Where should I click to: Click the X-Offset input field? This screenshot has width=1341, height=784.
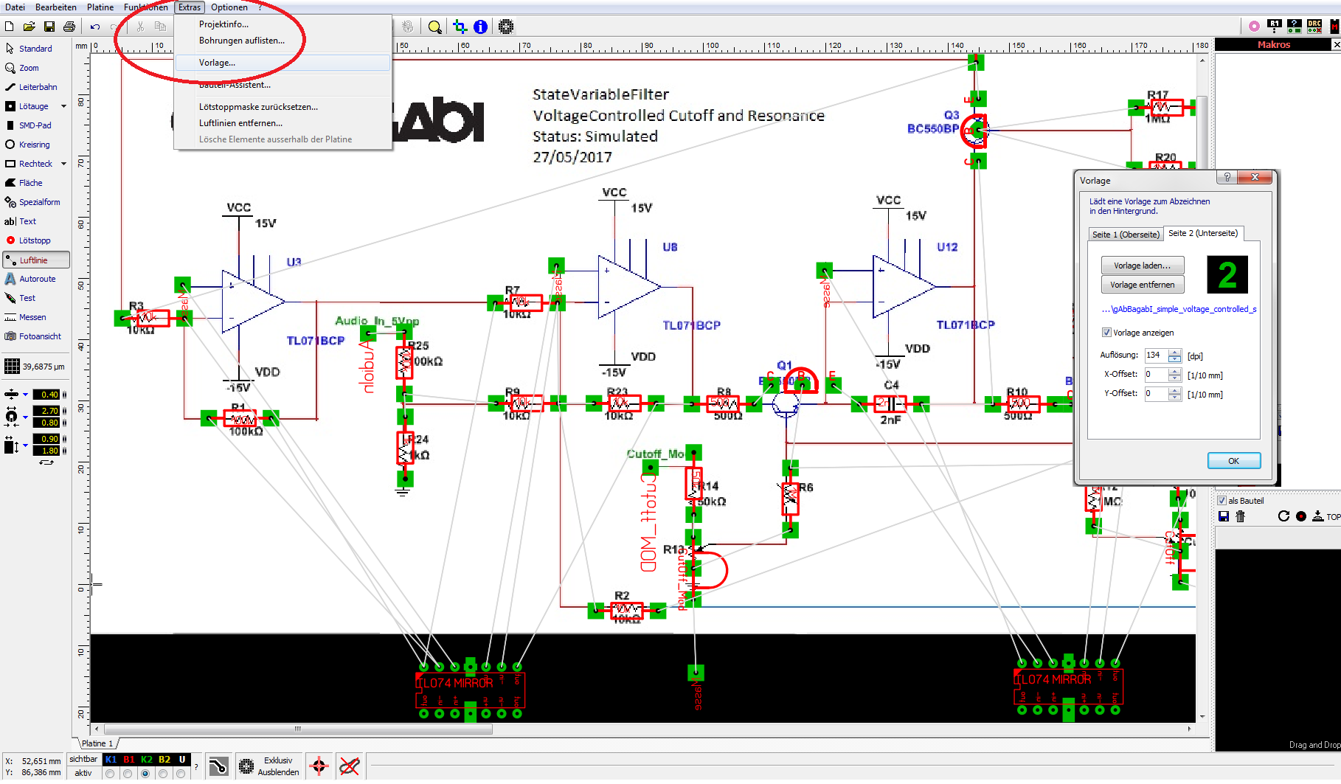1155,375
